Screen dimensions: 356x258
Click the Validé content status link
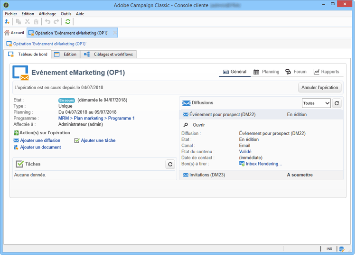click(245, 152)
